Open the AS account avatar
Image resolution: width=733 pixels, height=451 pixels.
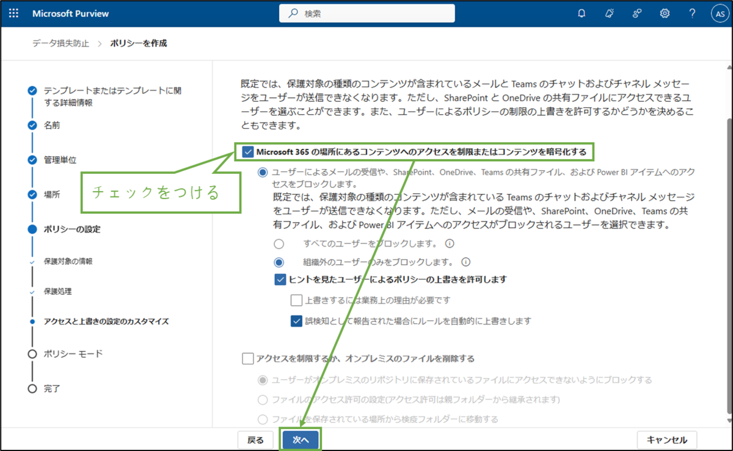coord(720,13)
